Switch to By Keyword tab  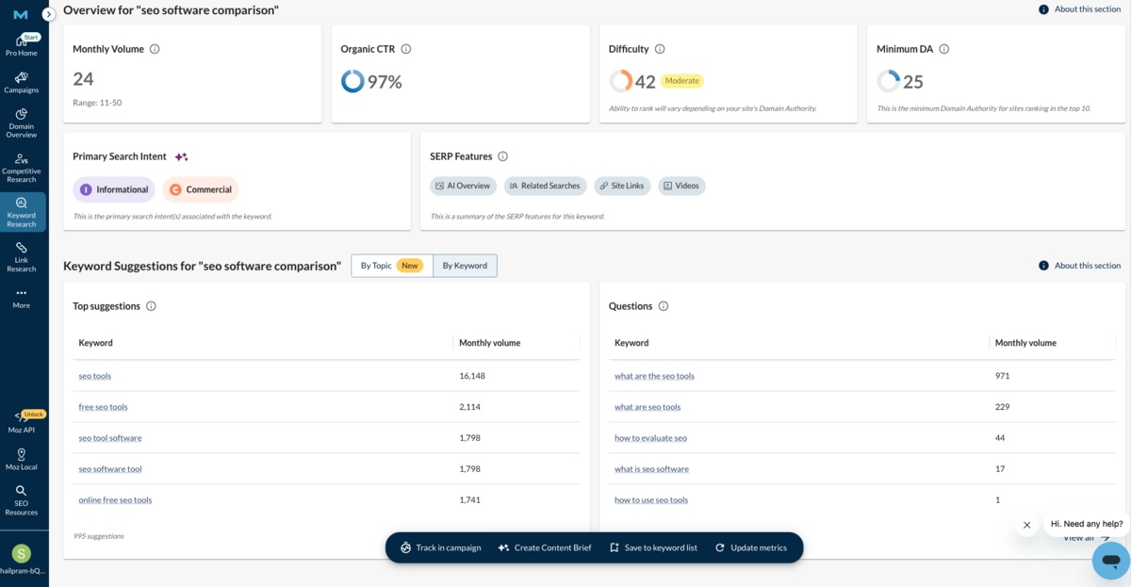(x=466, y=266)
